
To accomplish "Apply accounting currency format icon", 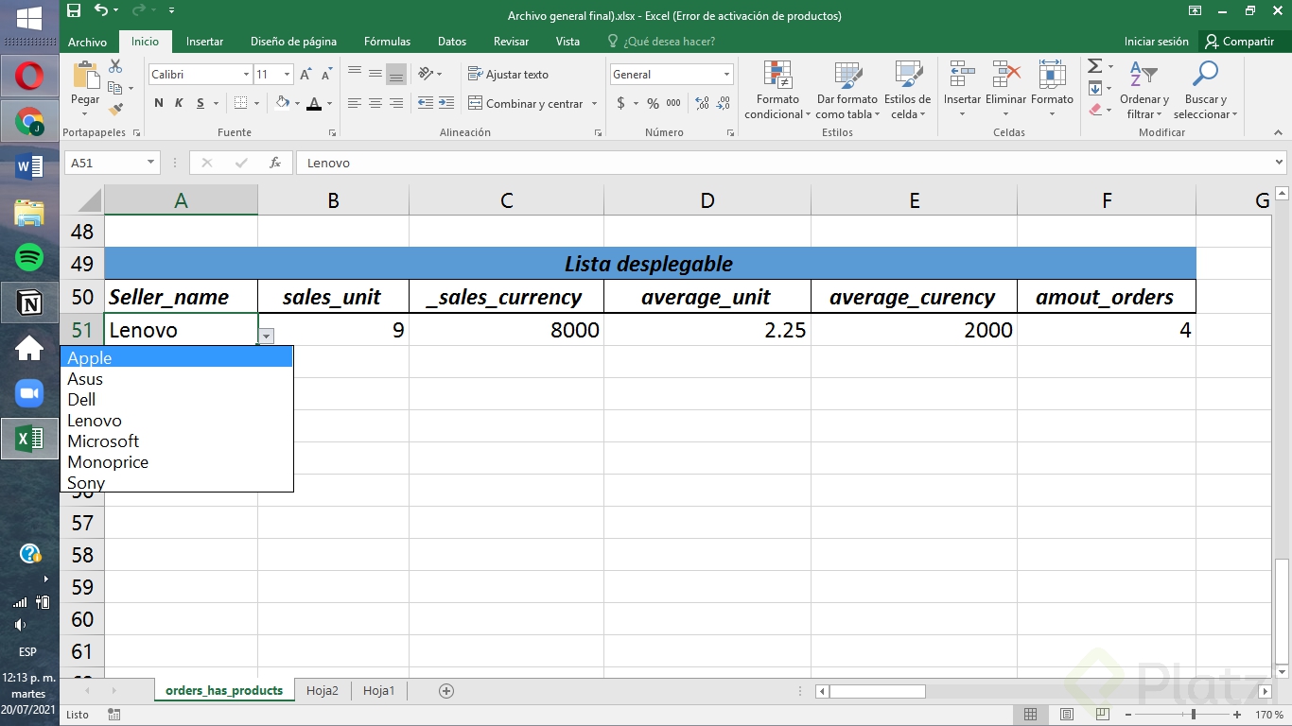I will (620, 103).
